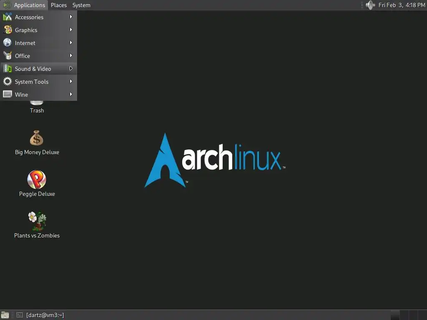Screen dimensions: 427x320
Task: Open the Places menu
Action: [x=58, y=5]
